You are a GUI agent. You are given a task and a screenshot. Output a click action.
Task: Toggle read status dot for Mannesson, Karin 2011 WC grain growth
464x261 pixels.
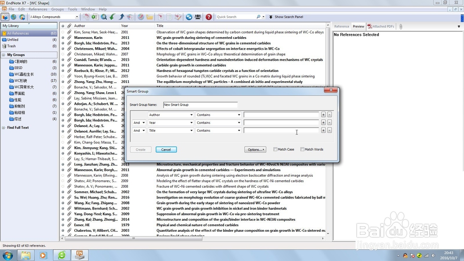63,38
